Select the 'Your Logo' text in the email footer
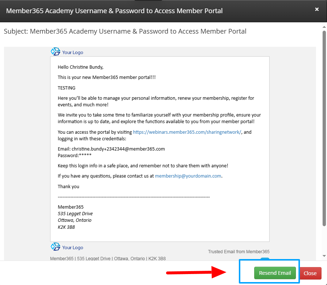Image resolution: width=327 pixels, height=285 pixels. (x=72, y=247)
